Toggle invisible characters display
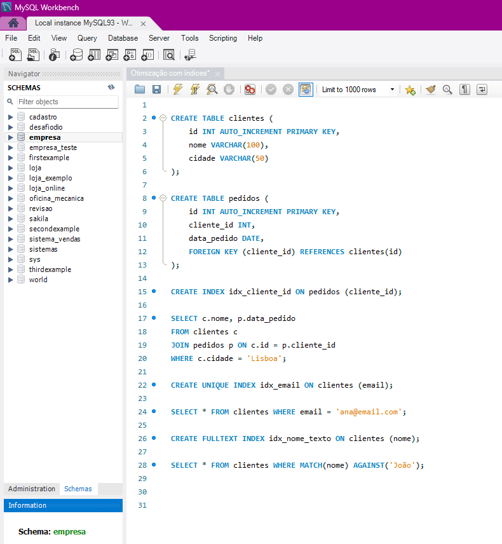The width and height of the screenshot is (502, 544). coord(465,90)
